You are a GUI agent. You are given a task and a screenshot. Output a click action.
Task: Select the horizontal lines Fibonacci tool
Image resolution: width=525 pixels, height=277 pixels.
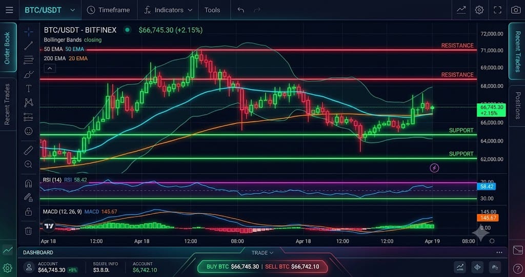pos(29,60)
